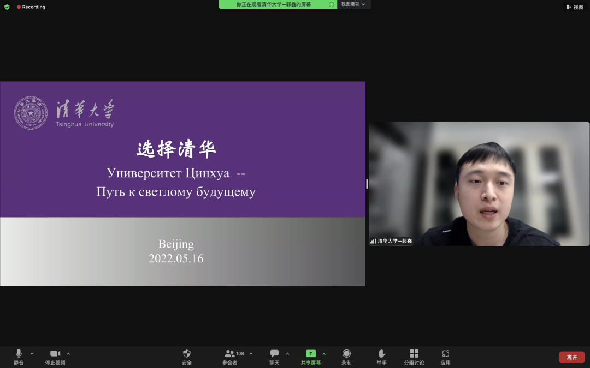Leave the meeting with red 离开 button
Viewport: 590px width, 368px height.
572,357
